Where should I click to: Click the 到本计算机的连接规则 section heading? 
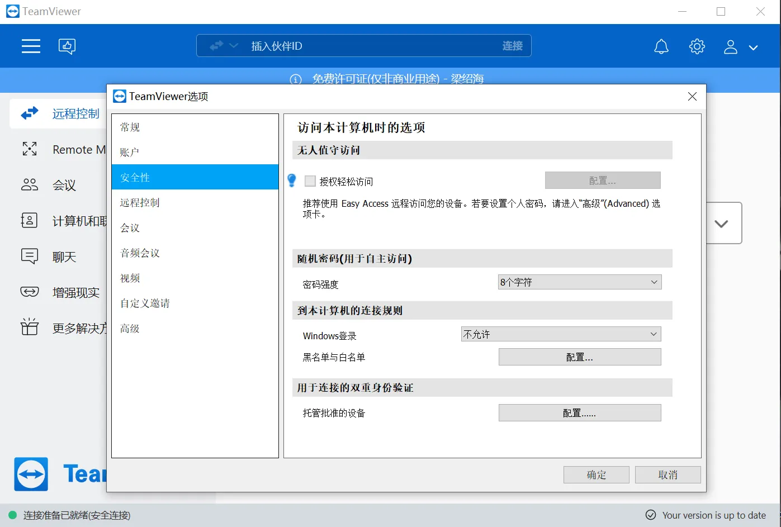click(x=350, y=311)
